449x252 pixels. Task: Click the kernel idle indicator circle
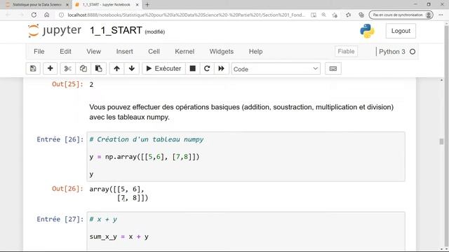pos(413,52)
